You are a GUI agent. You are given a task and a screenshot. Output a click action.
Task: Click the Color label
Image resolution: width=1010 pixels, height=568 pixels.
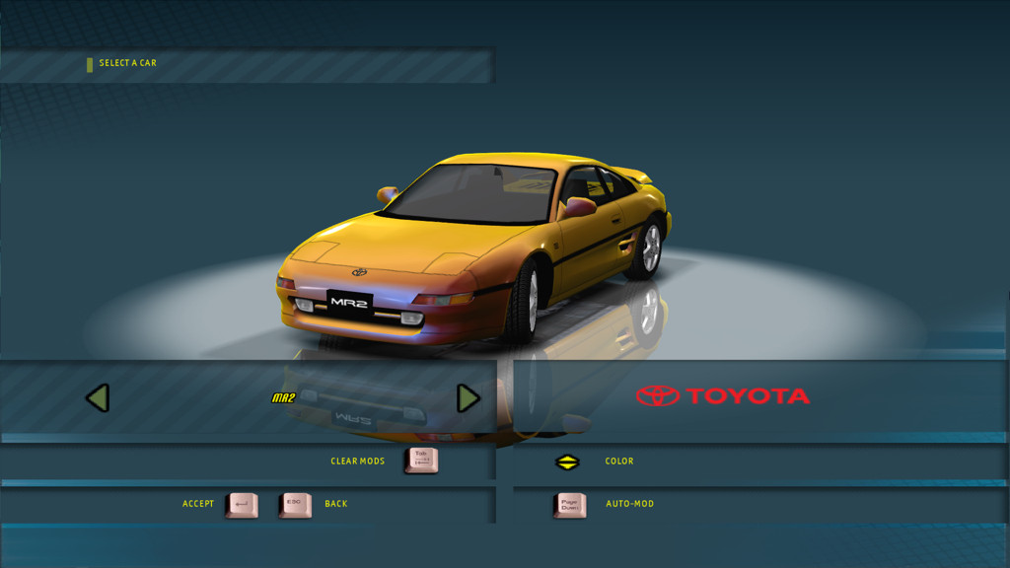[x=619, y=461]
